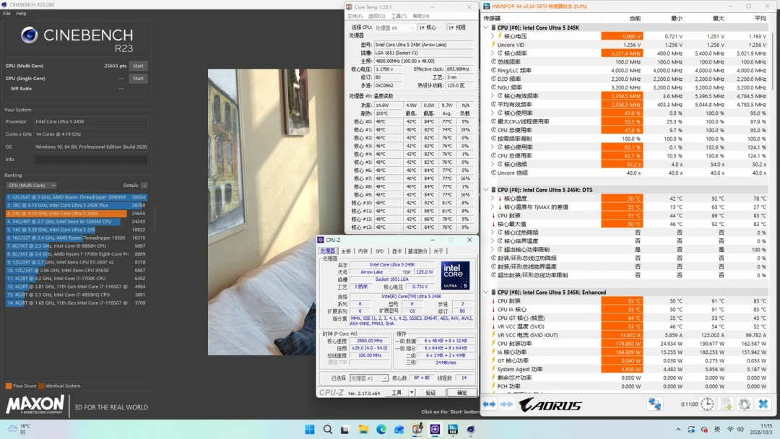Open CPU-Z 已选择 processor dropdown
This screenshot has height=439, width=780.
click(x=368, y=378)
